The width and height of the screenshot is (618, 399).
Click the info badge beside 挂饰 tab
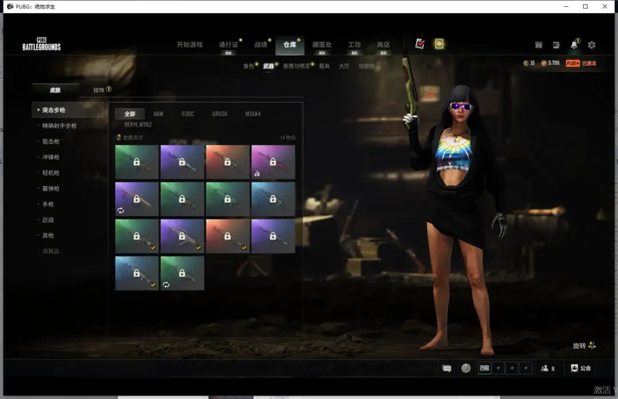[x=109, y=89]
